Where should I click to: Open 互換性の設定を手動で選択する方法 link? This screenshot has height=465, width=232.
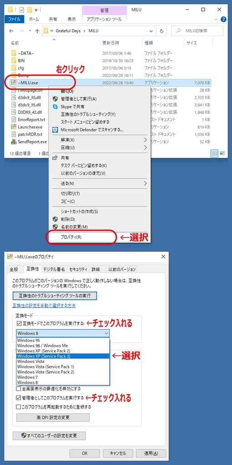pyautogui.click(x=44, y=305)
